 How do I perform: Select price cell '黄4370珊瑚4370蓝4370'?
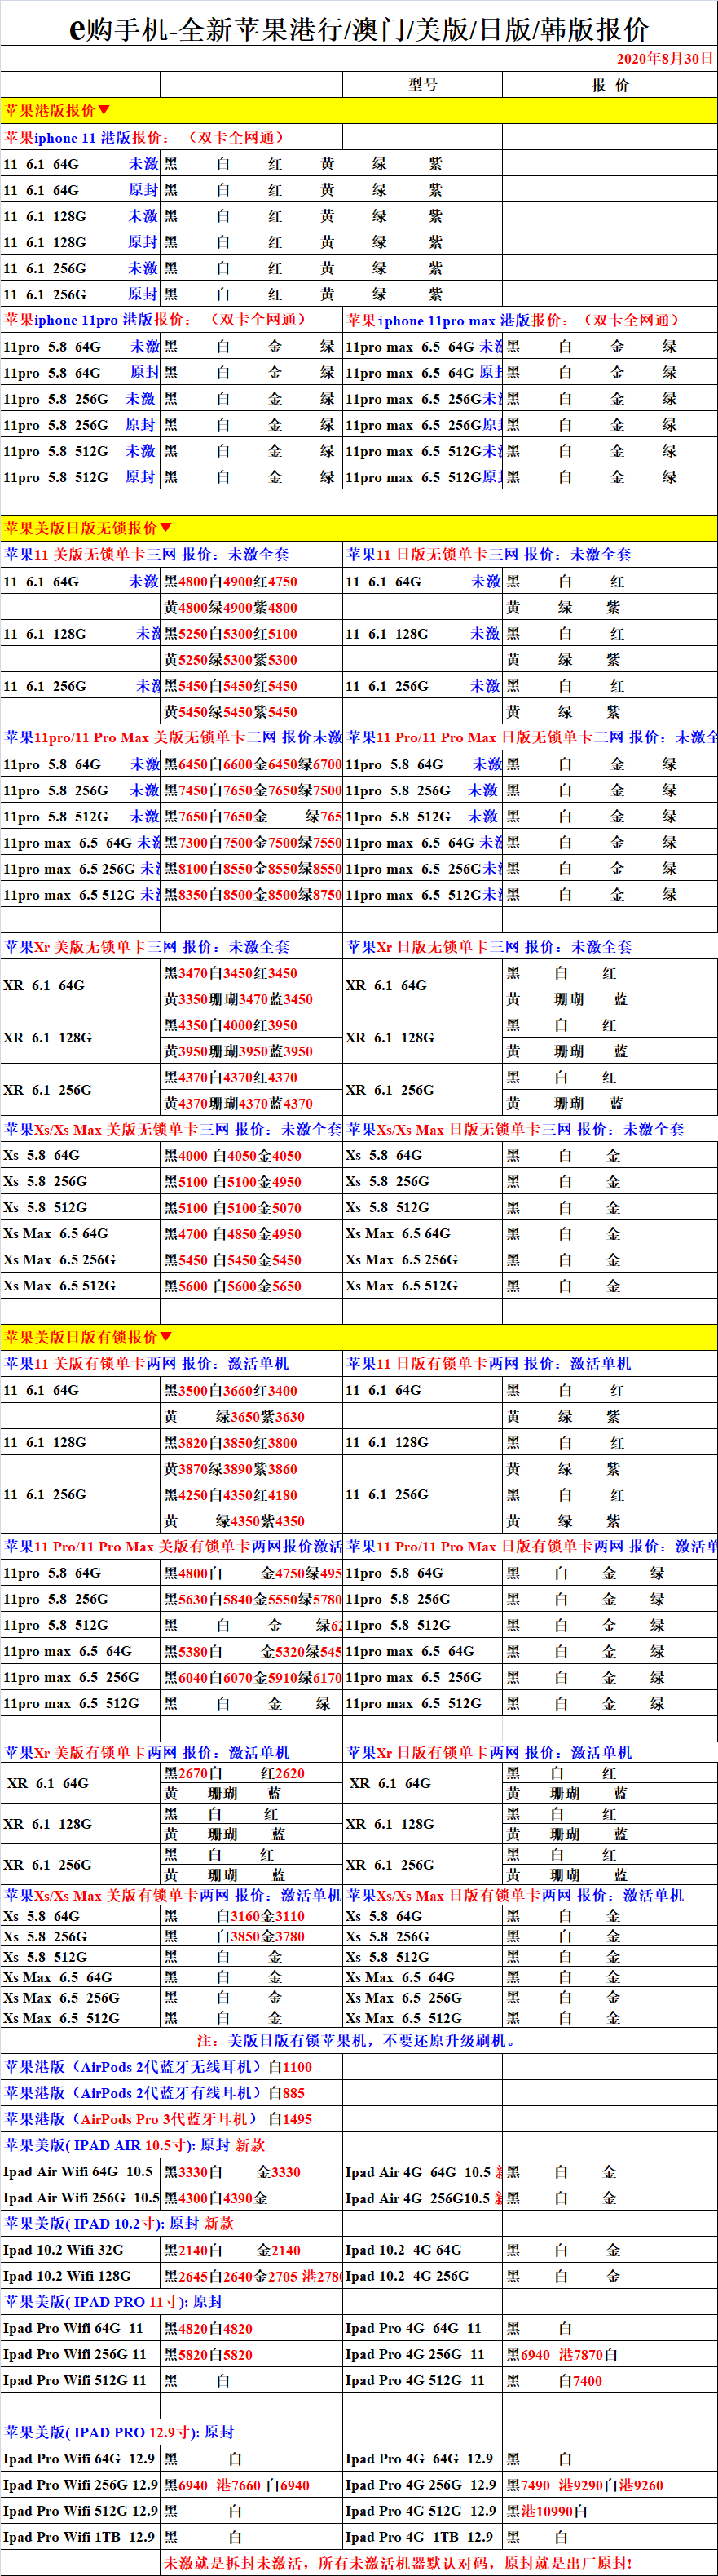pyautogui.click(x=252, y=1103)
